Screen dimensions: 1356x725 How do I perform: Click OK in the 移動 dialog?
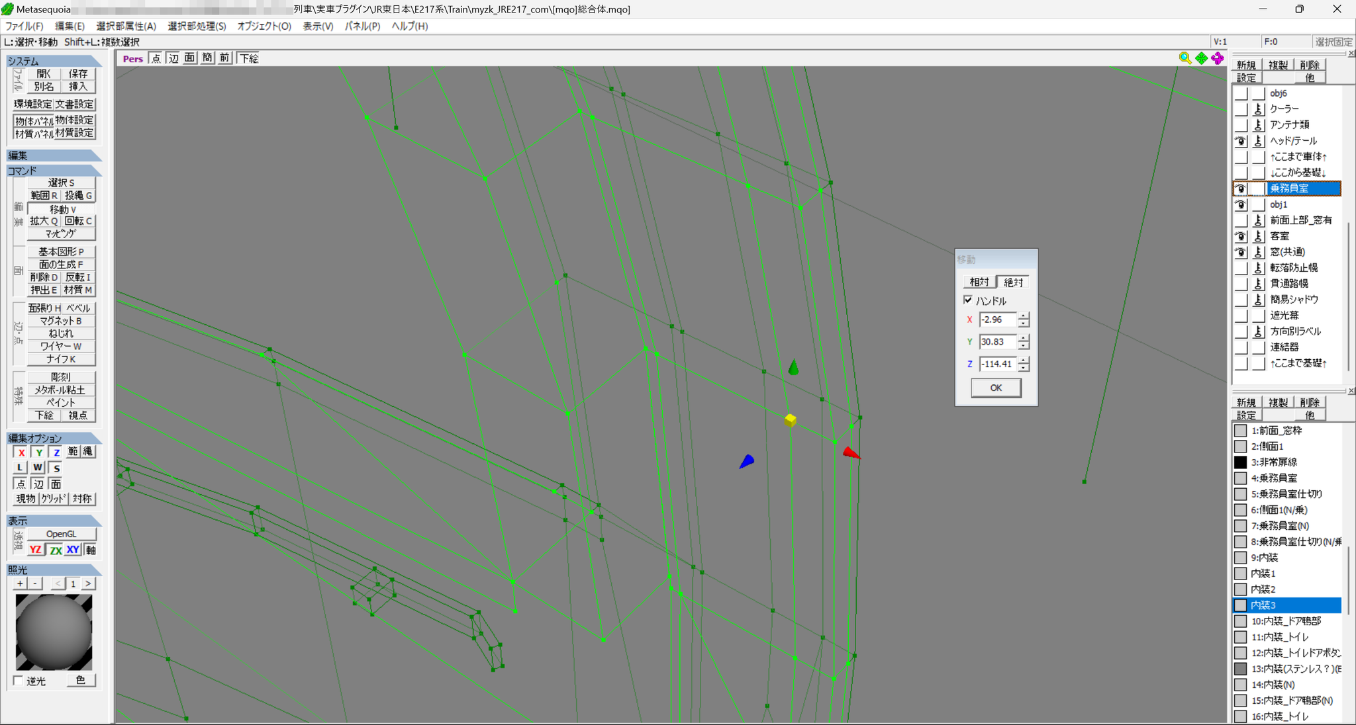pyautogui.click(x=996, y=388)
